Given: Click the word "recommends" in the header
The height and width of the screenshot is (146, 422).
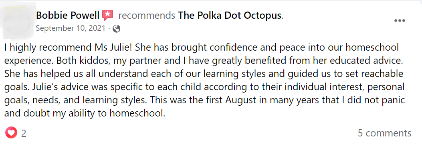Looking at the screenshot, I should coord(147,16).
